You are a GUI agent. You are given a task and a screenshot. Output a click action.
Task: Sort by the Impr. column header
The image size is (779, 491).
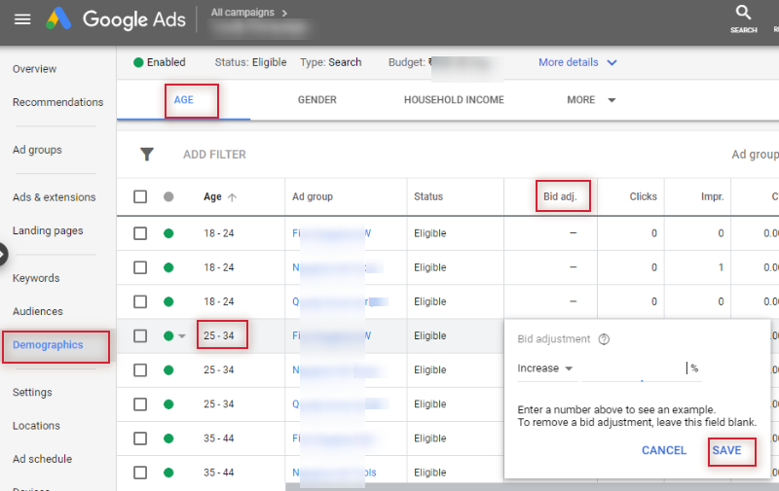click(712, 197)
